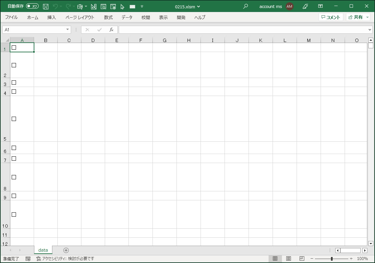Open the 数式 ribbon tab
Viewport: 375px width, 263px height.
coord(108,17)
